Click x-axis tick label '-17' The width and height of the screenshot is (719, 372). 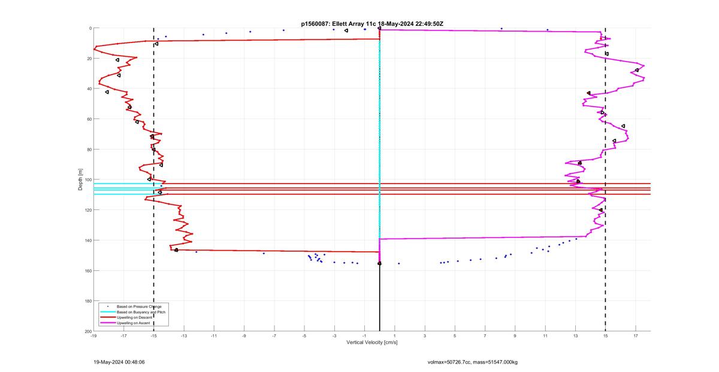[123, 336]
